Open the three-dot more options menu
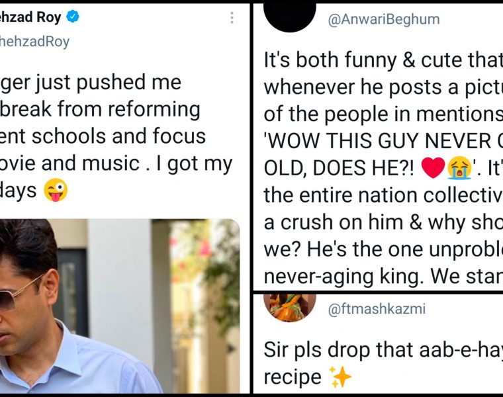Viewport: 503px width, 397px height. (232, 18)
